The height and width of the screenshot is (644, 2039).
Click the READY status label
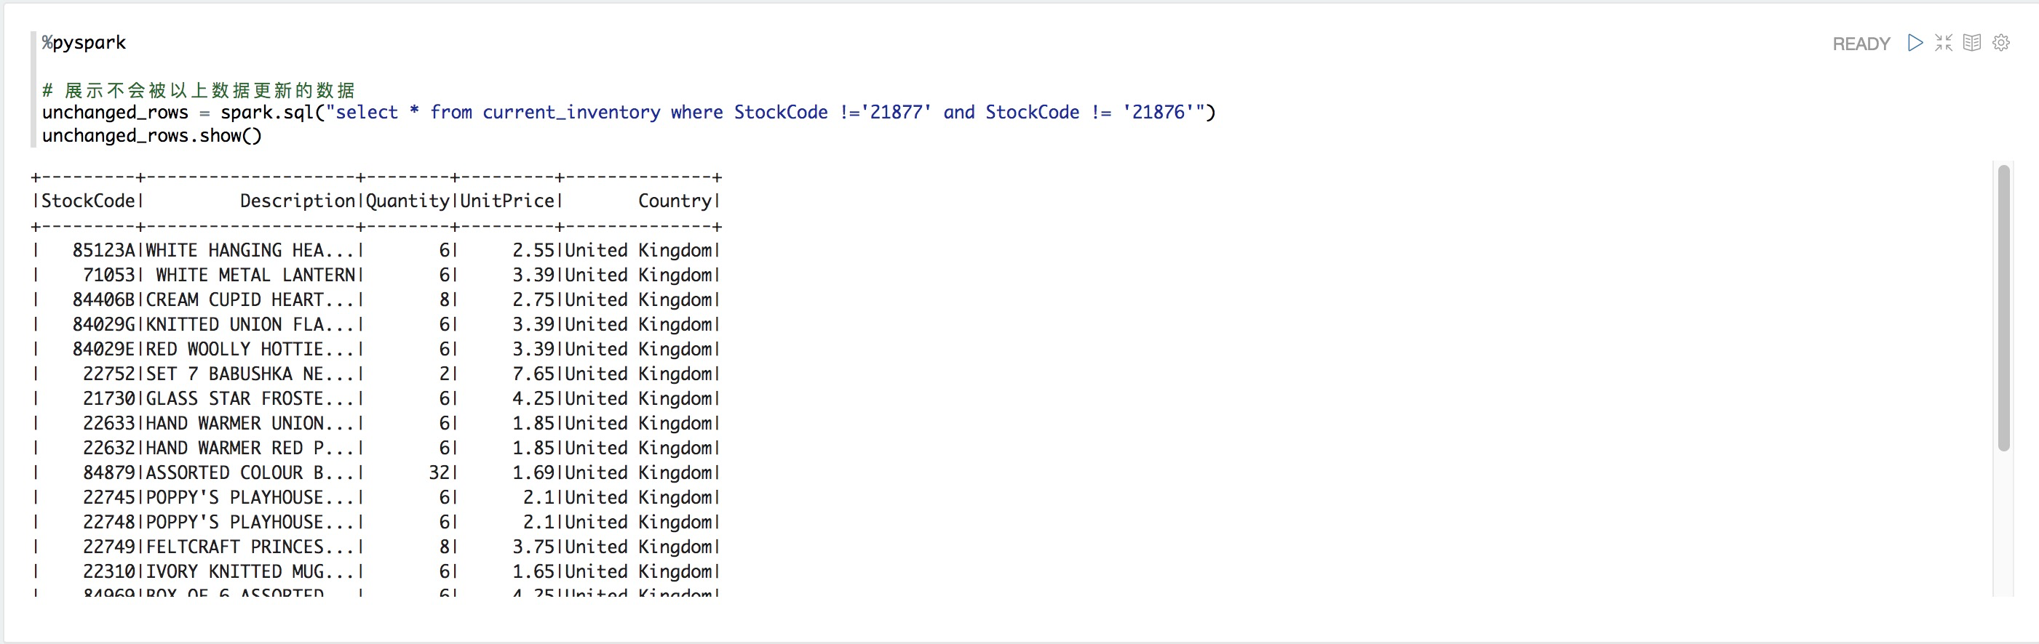click(x=1861, y=44)
